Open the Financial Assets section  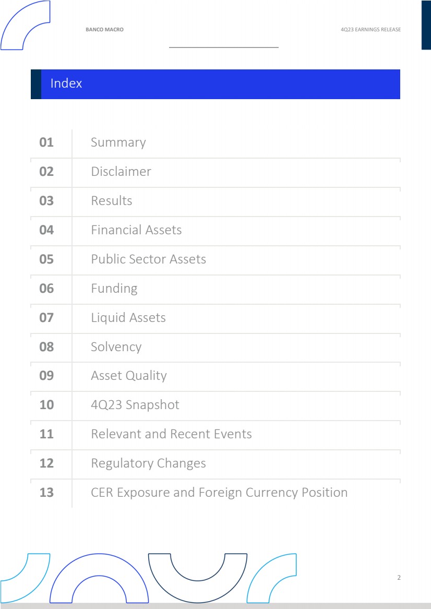(x=136, y=230)
